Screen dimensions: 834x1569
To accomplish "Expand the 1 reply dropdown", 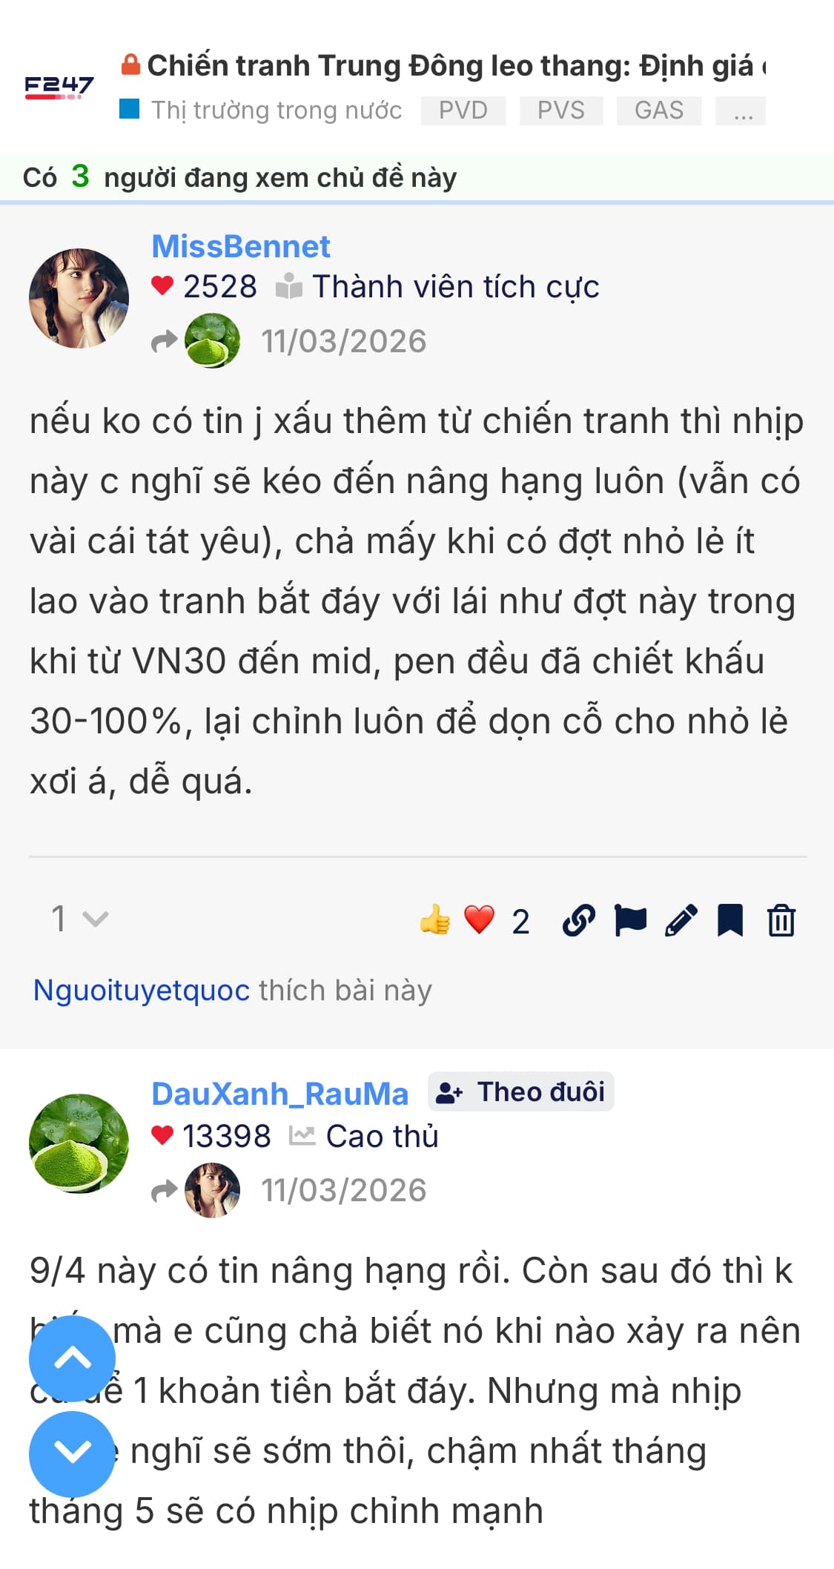I will pyautogui.click(x=79, y=919).
